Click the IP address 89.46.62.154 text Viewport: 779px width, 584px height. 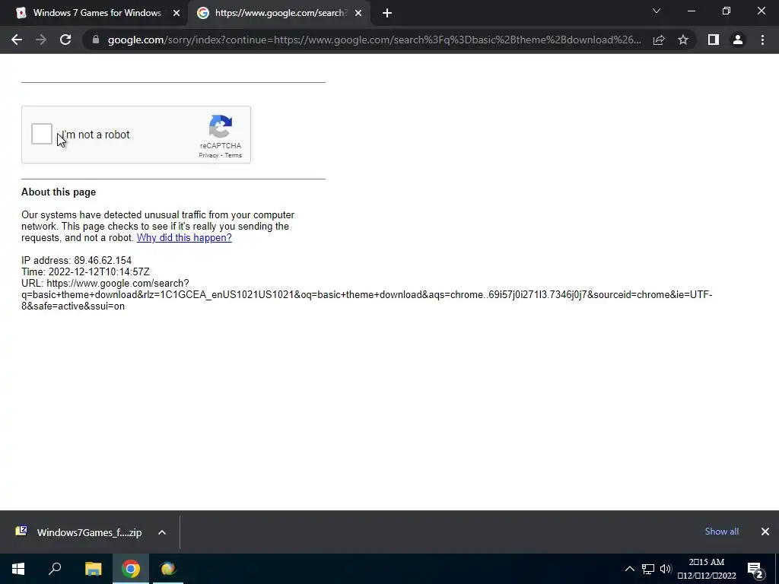click(x=77, y=260)
